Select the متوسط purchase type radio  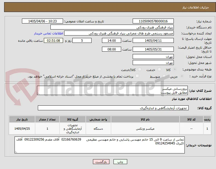coord(164,76)
